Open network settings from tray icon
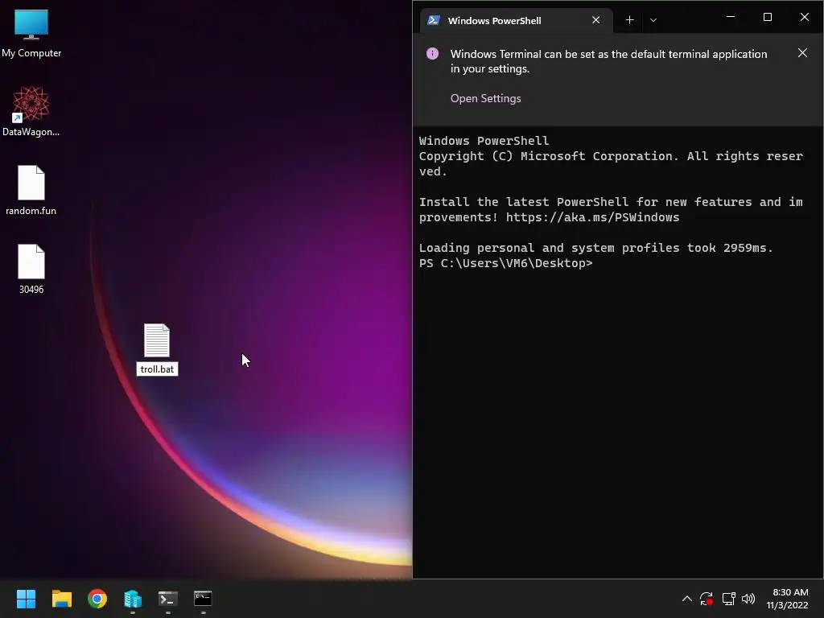Viewport: 824px width, 618px height. coord(728,599)
